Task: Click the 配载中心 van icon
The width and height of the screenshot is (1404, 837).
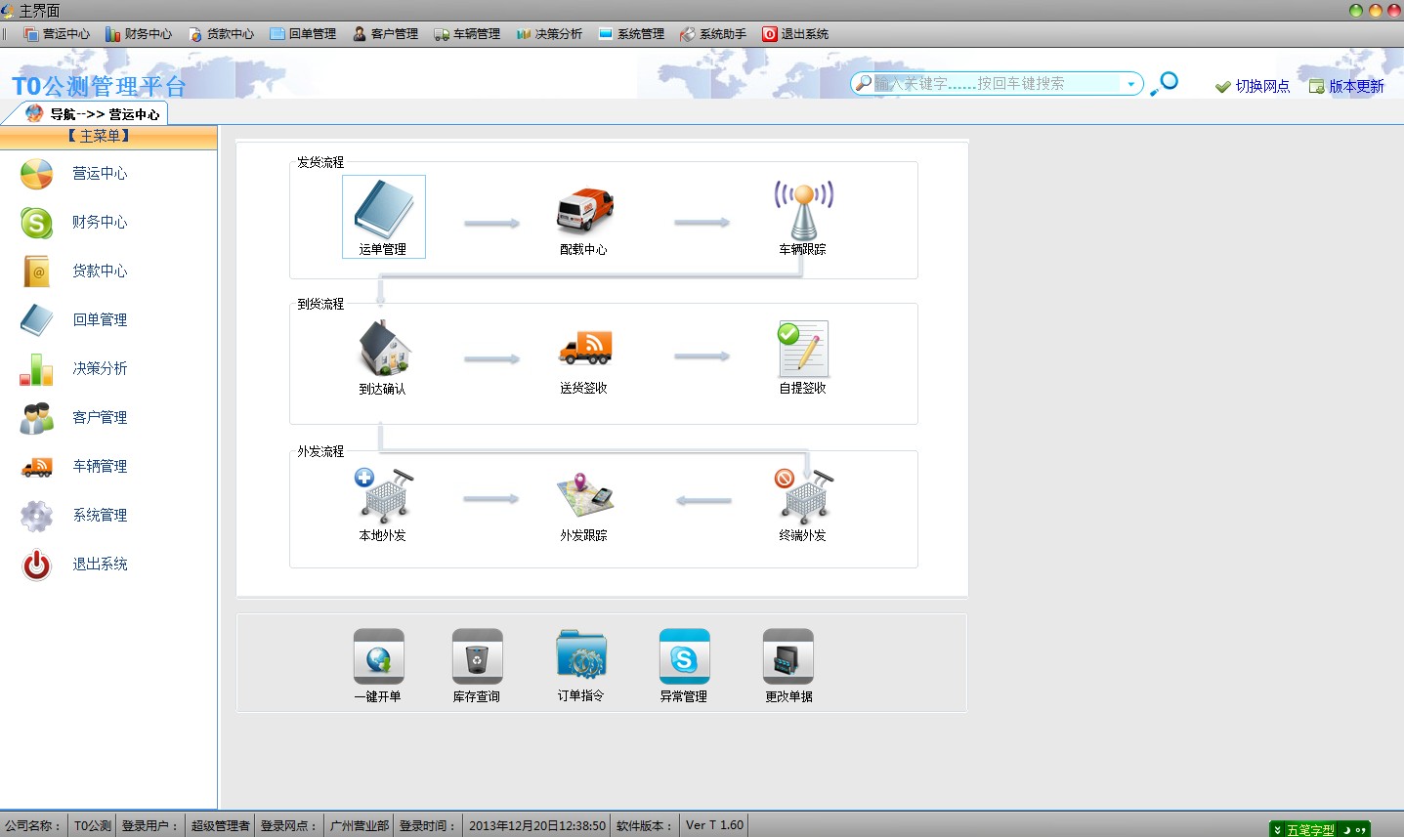Action: [x=584, y=211]
